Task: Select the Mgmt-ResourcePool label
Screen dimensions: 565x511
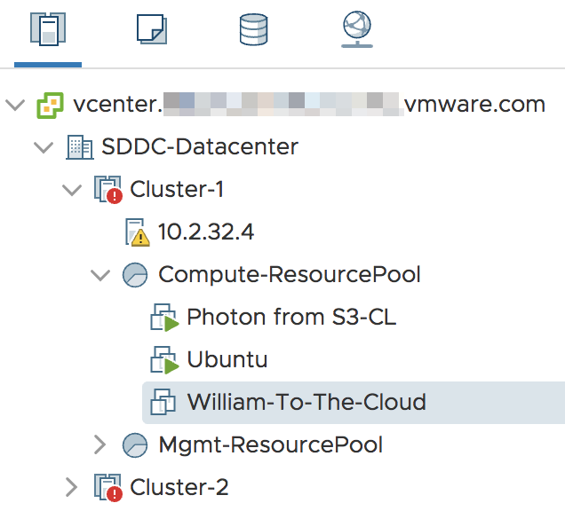Action: [x=270, y=444]
